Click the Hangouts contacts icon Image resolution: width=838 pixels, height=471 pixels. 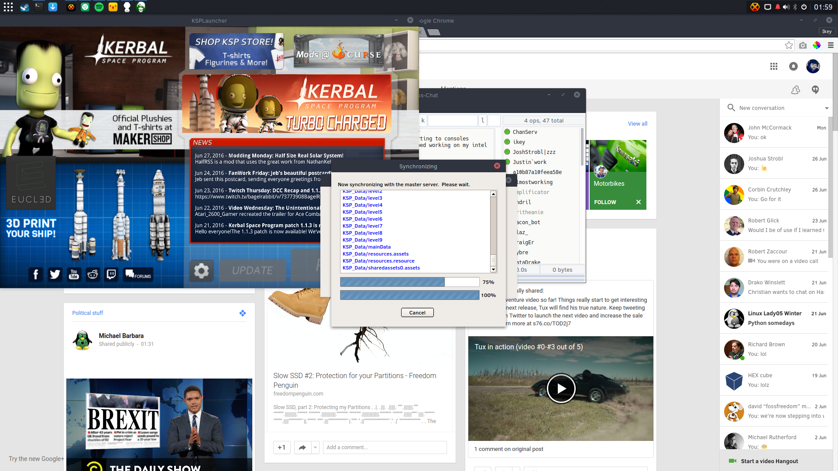(x=796, y=90)
